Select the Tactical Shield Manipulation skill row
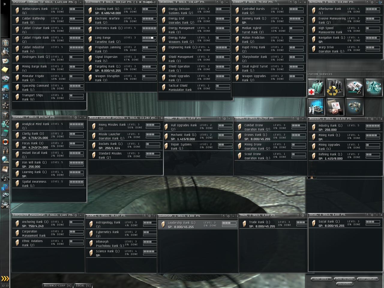This screenshot has width=384, height=288. [x=195, y=88]
